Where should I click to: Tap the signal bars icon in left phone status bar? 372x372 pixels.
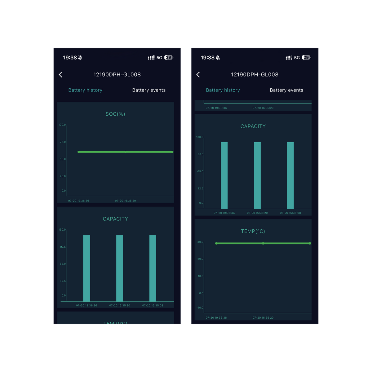pos(151,58)
